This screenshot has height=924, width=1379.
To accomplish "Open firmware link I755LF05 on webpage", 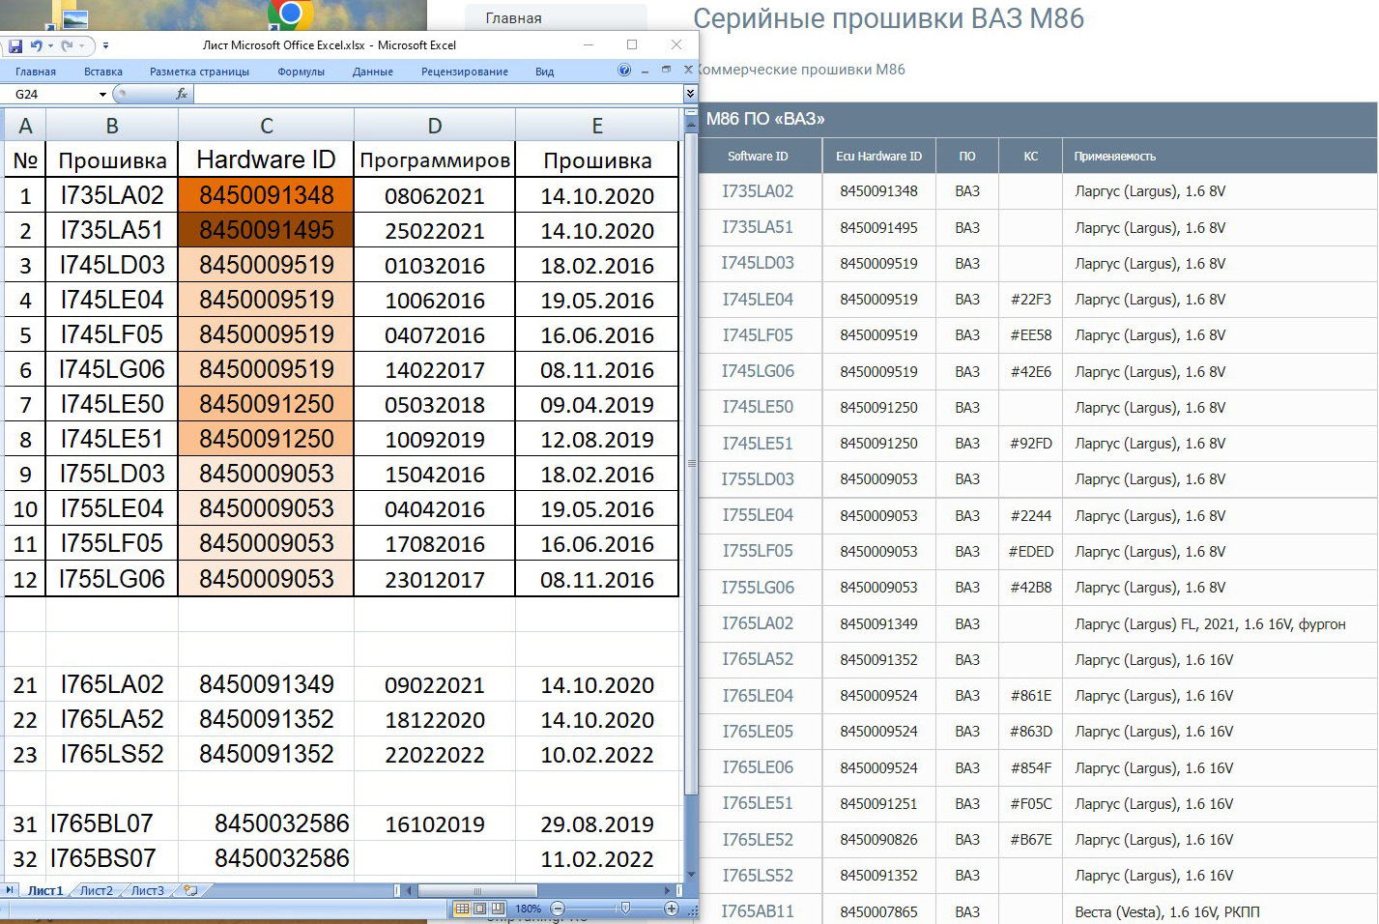I will pyautogui.click(x=758, y=551).
